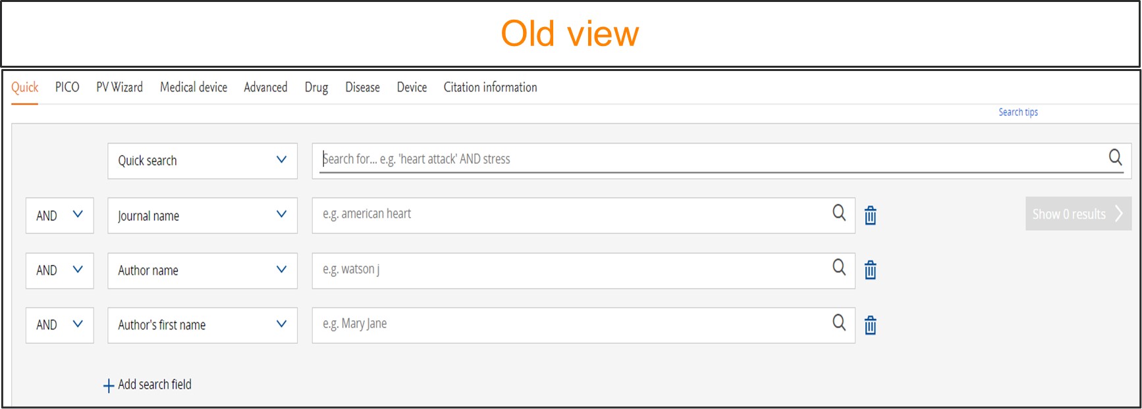Open the Author name field dropdown
Screen dimensions: 1142x409
202,270
